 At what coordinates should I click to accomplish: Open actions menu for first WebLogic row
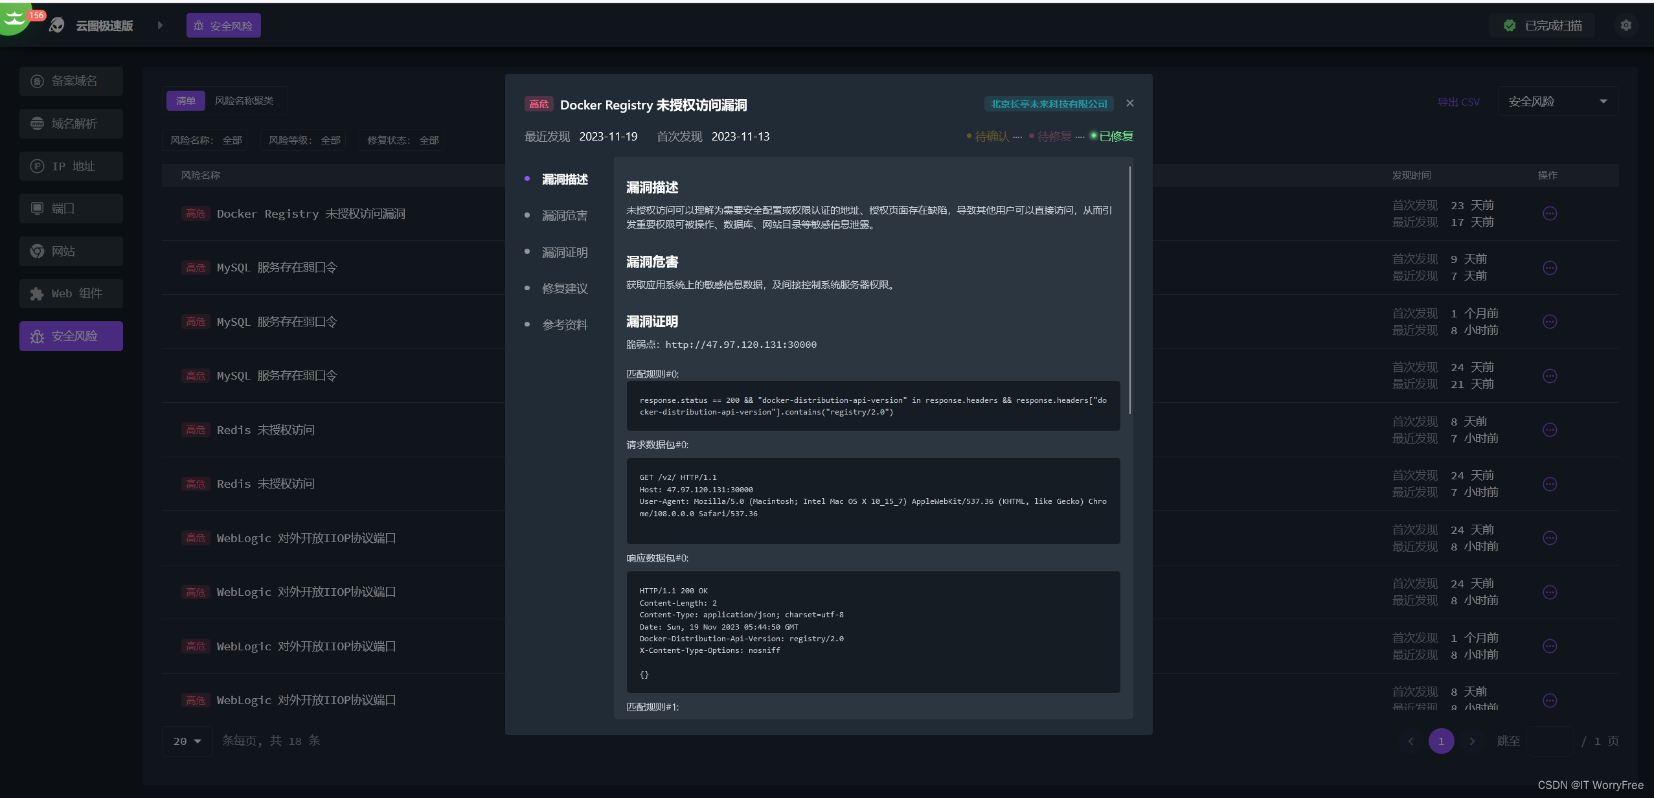click(x=1550, y=538)
